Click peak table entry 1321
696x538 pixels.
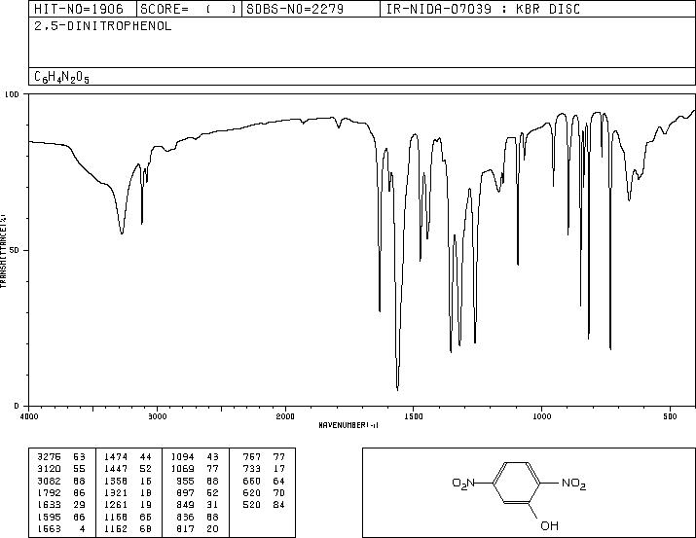tap(116, 493)
